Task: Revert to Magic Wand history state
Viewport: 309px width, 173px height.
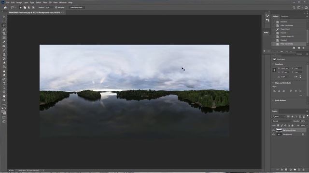Action: 285,29
